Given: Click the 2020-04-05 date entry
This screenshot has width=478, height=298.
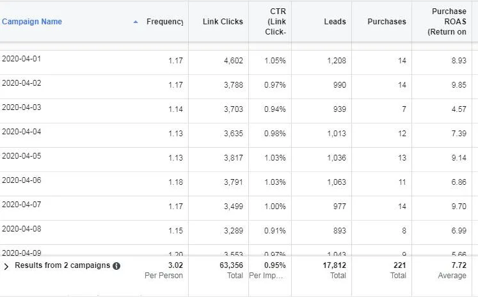Looking at the screenshot, I should point(22,156).
